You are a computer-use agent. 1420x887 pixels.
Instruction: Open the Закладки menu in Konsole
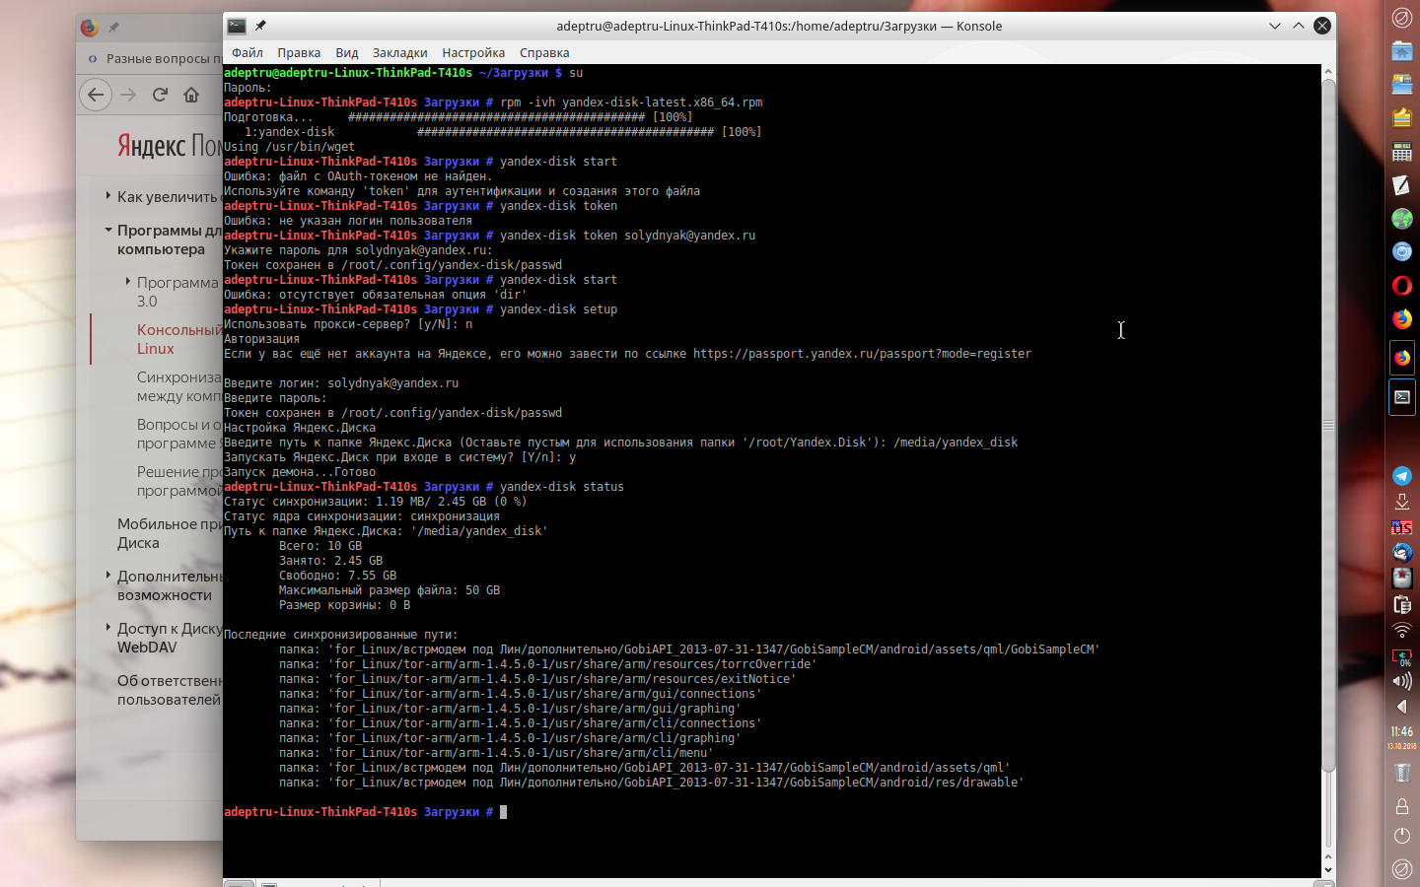point(399,53)
